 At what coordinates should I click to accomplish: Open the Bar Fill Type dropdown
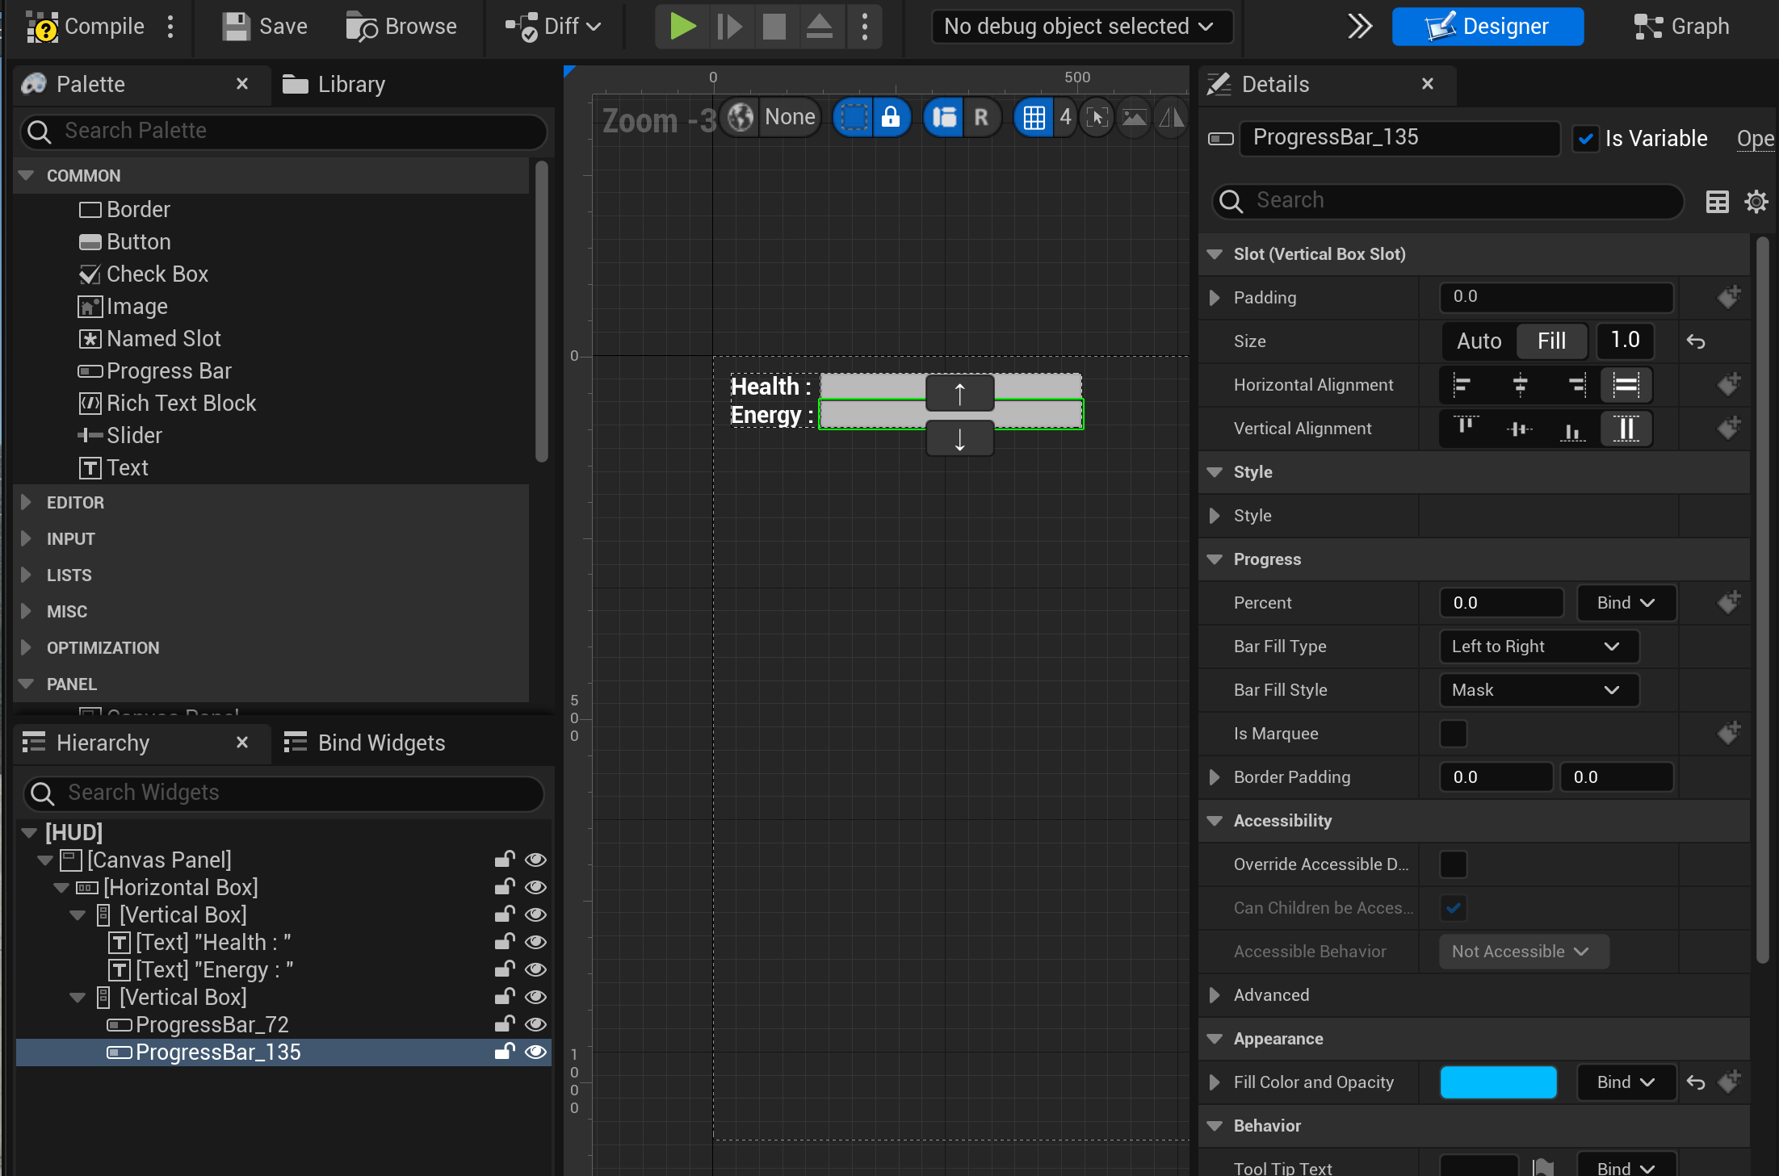(x=1538, y=647)
